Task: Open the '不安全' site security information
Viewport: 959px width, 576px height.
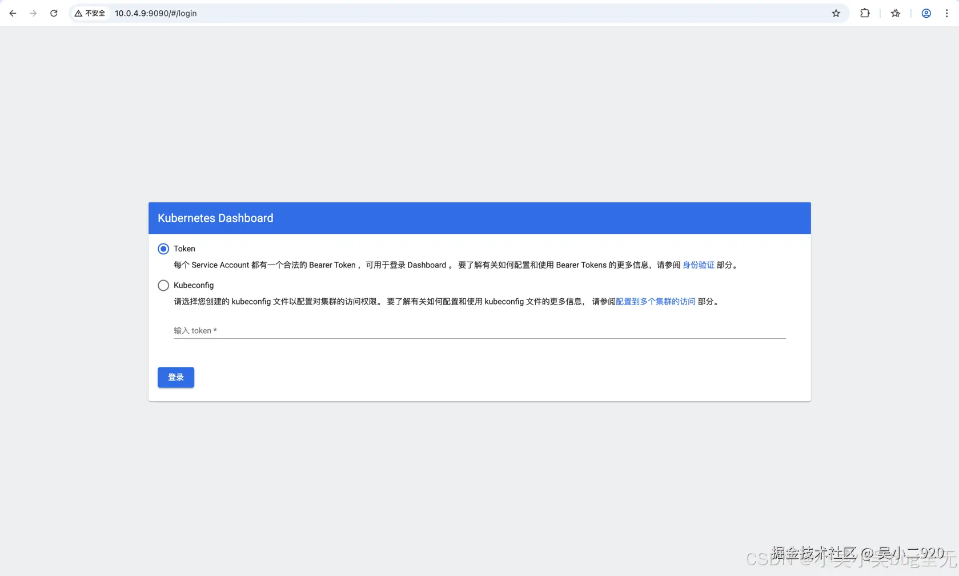Action: (89, 13)
